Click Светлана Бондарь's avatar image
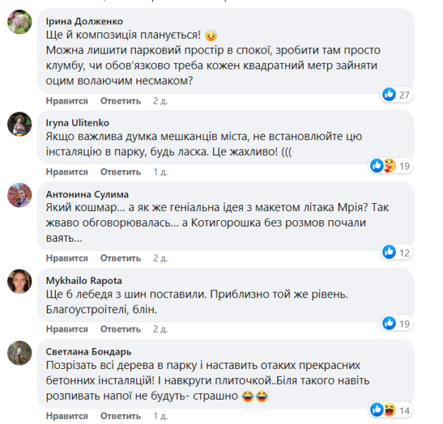Image resolution: width=443 pixels, height=424 pixels. pos(19,353)
